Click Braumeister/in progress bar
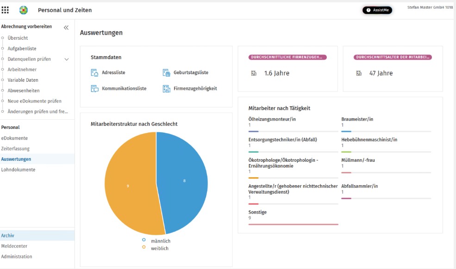The width and height of the screenshot is (456, 269). (x=386, y=132)
